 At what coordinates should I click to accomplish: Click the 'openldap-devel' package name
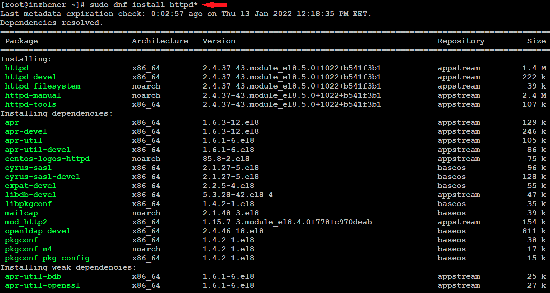[38, 231]
